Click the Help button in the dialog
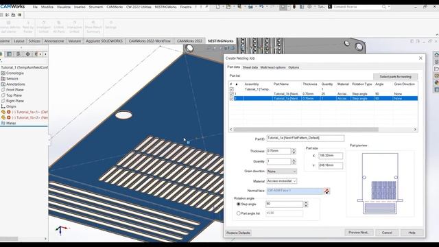Screen dimensions: 439x247 (412, 233)
